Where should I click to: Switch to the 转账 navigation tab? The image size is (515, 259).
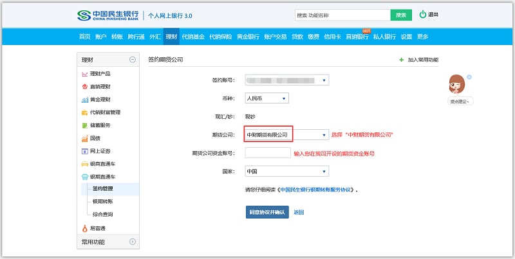tap(117, 37)
